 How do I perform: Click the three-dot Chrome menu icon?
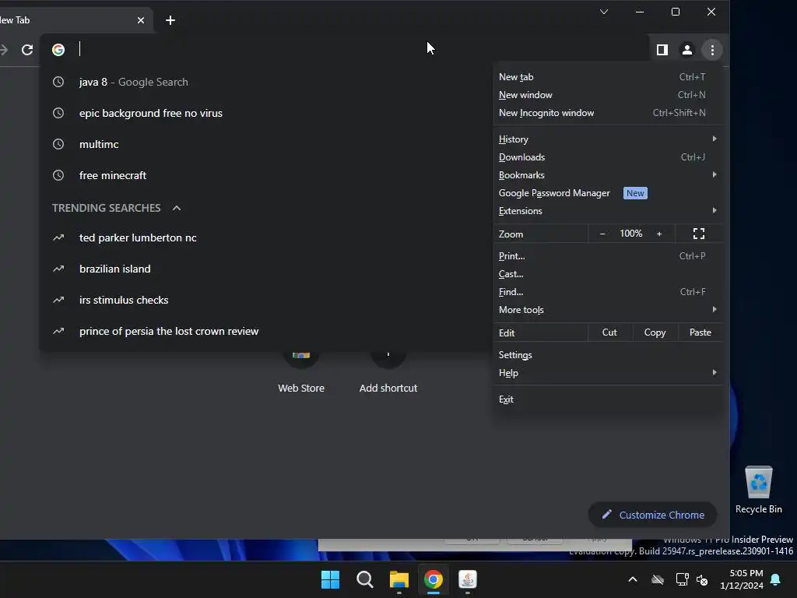[x=712, y=49]
